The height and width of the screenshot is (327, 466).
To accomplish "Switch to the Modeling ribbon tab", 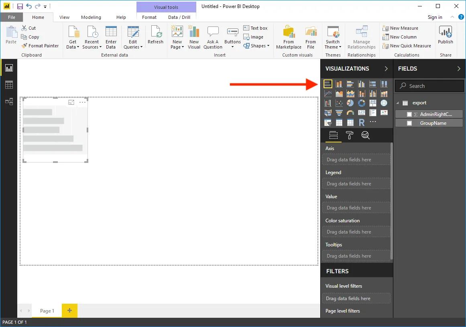I will coord(91,17).
